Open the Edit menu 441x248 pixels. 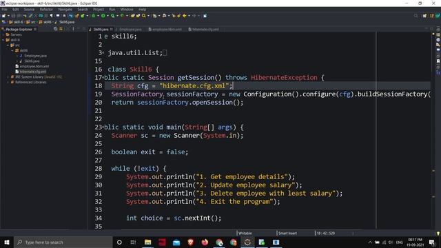tap(15, 9)
